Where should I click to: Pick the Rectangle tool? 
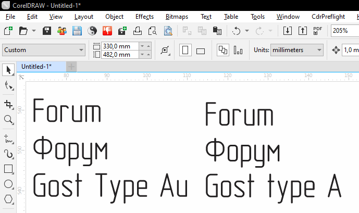pyautogui.click(x=8, y=169)
